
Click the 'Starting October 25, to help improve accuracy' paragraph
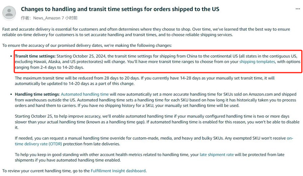click(x=157, y=122)
